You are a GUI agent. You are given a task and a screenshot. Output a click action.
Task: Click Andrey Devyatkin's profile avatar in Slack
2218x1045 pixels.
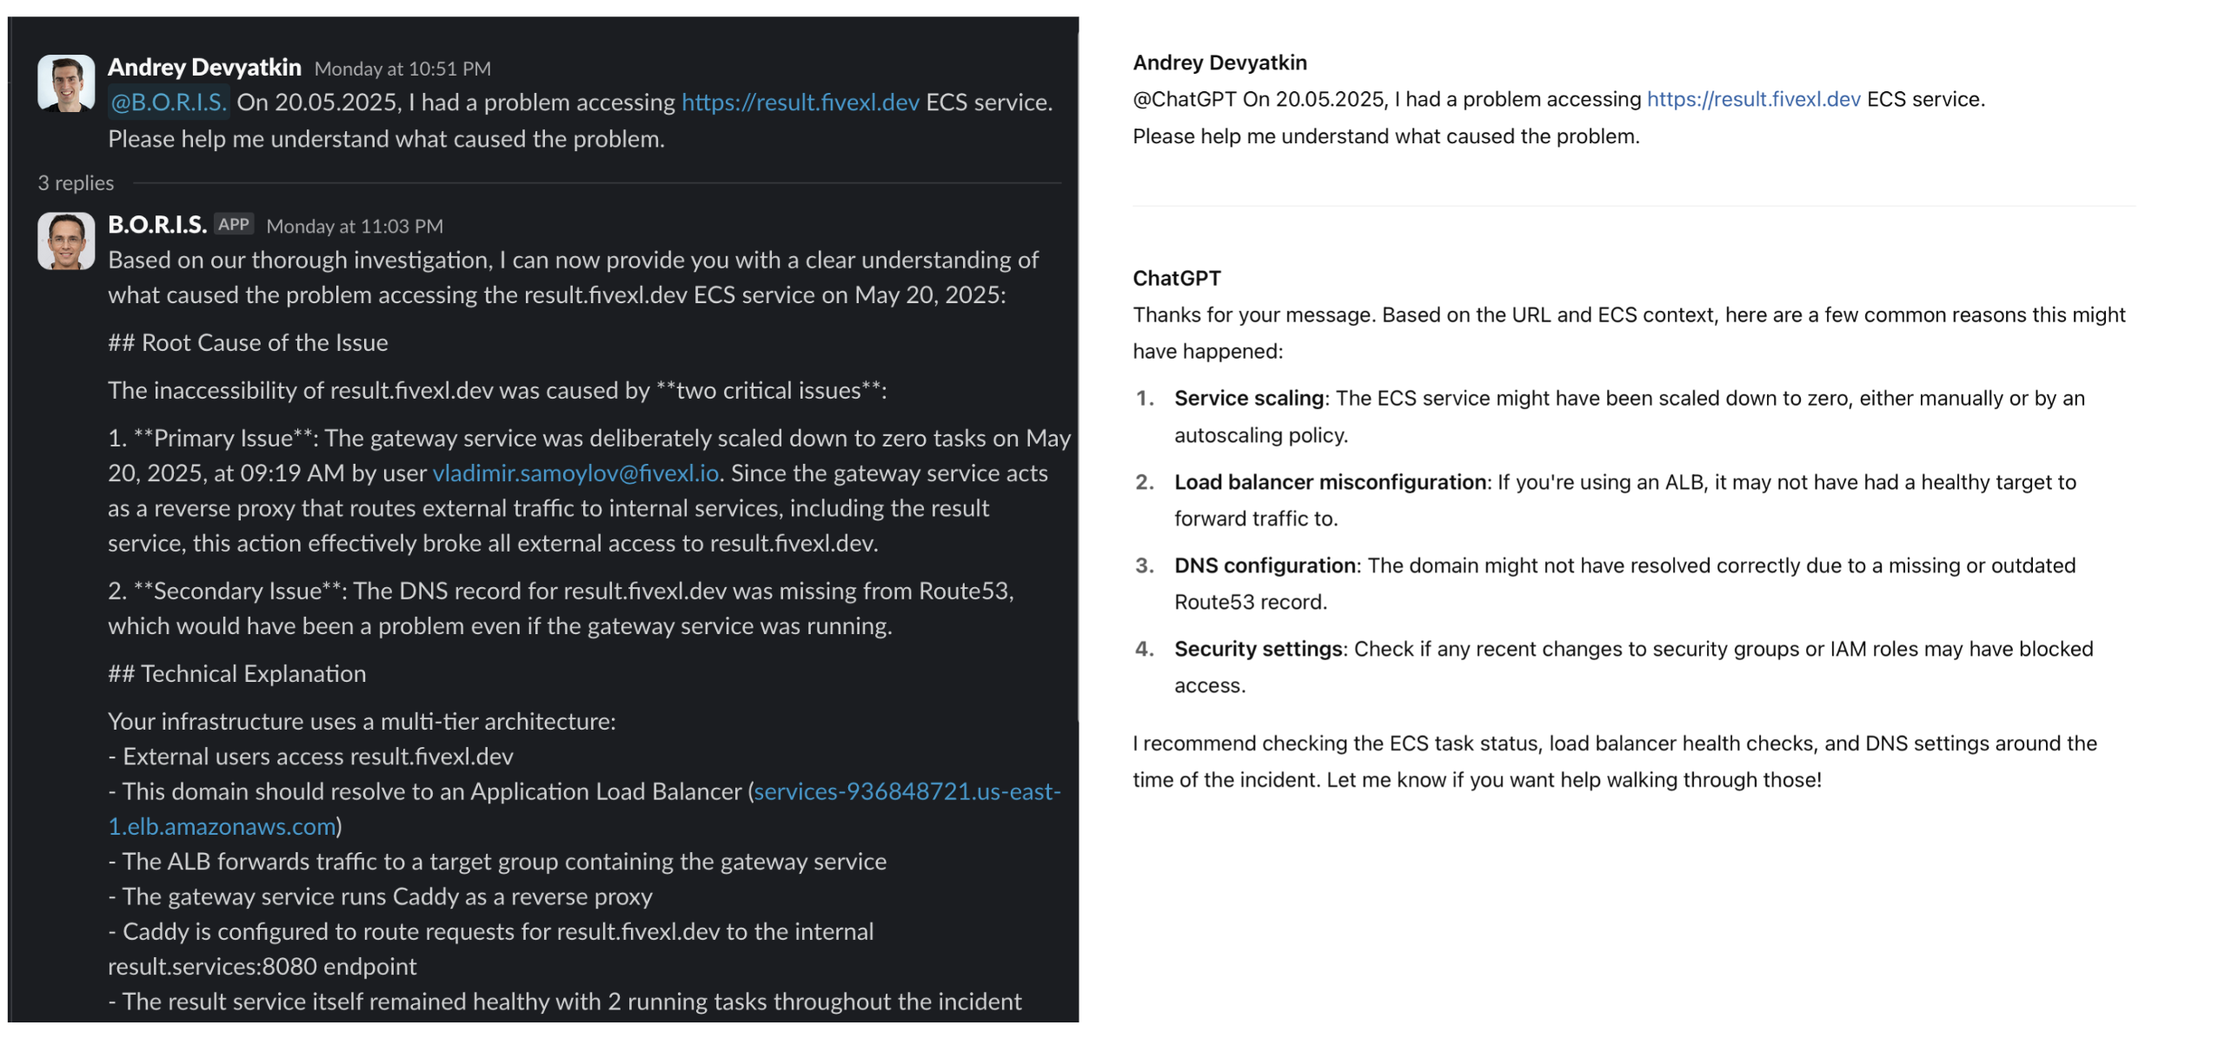click(x=66, y=83)
